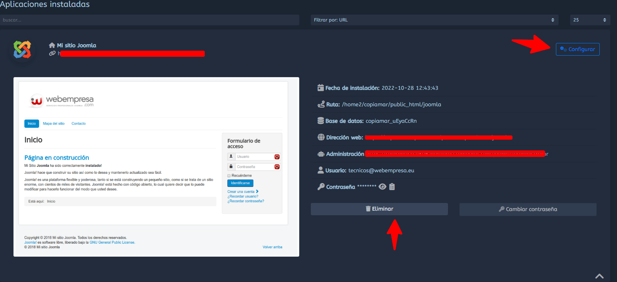Click the path /home2/copiamar/public_html/joomla
The height and width of the screenshot is (282, 617).
click(391, 104)
